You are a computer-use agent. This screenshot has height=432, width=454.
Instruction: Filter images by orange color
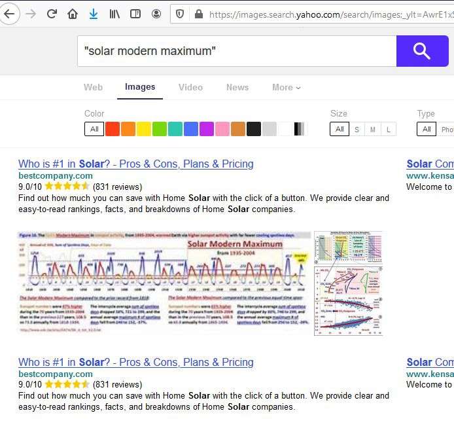pyautogui.click(x=128, y=129)
